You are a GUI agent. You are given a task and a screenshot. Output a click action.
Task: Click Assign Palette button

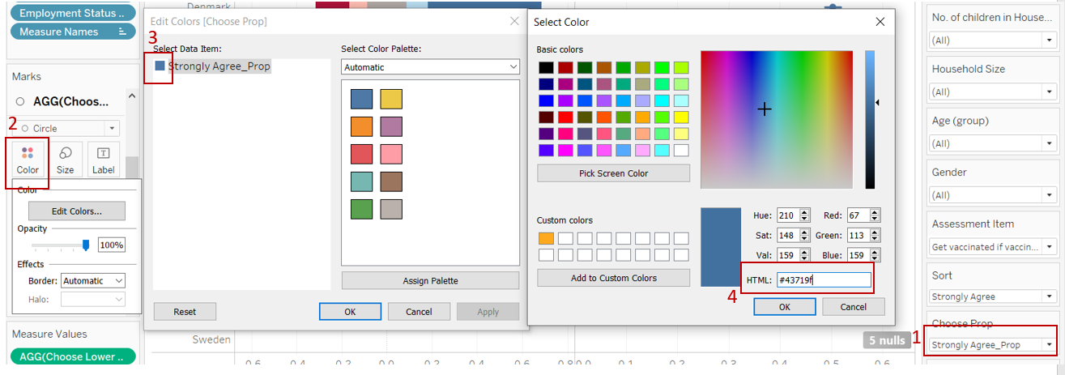click(430, 281)
